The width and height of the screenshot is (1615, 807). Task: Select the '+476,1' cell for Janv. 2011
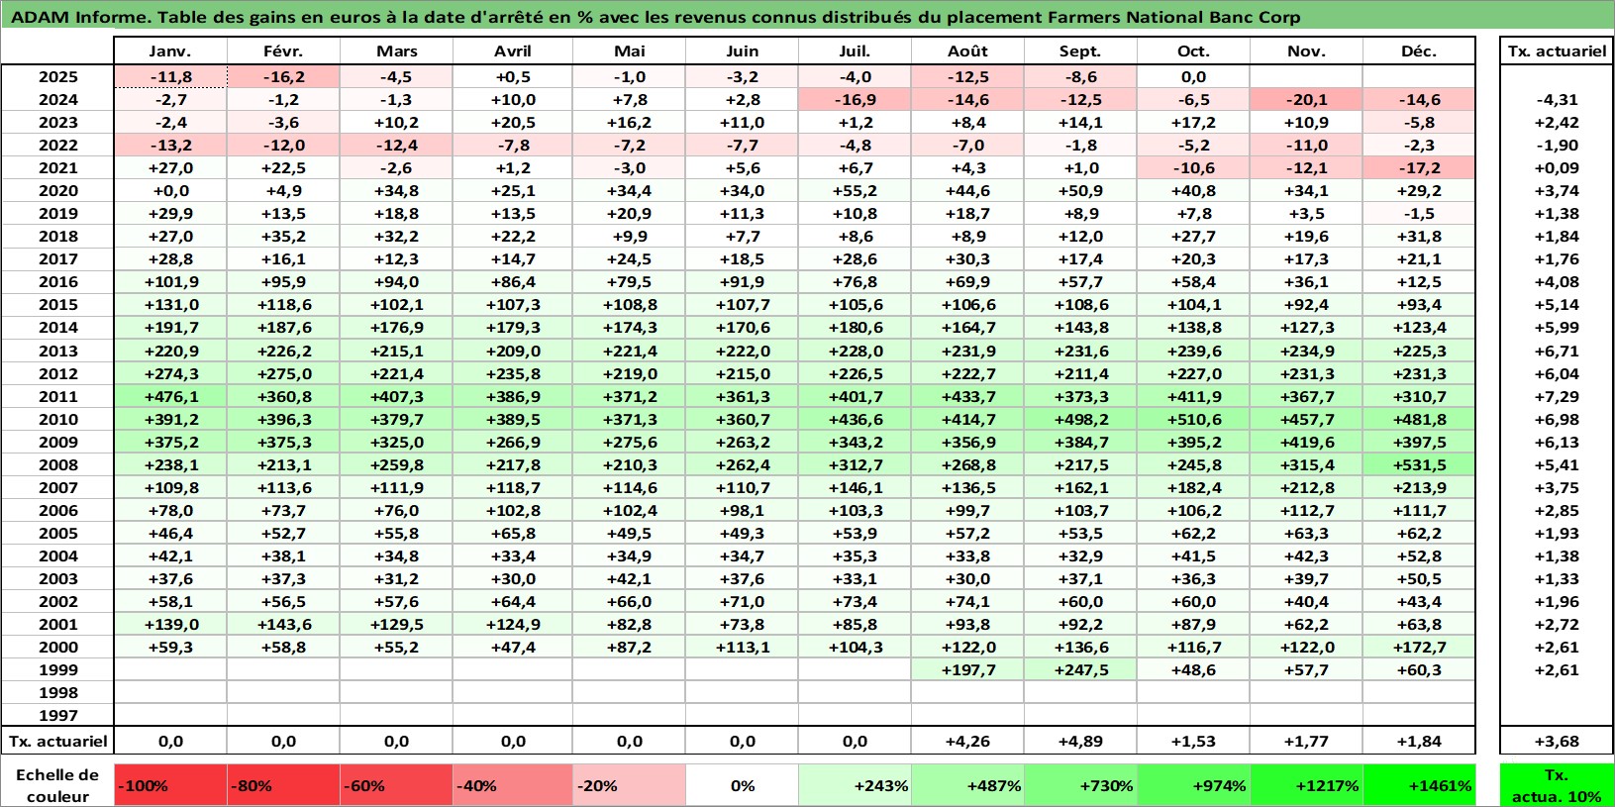click(170, 396)
